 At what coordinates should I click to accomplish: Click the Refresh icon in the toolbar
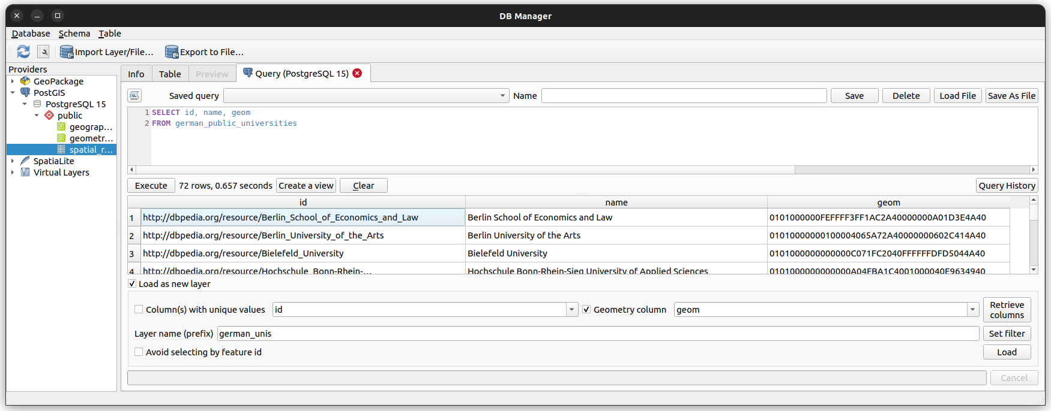point(23,52)
